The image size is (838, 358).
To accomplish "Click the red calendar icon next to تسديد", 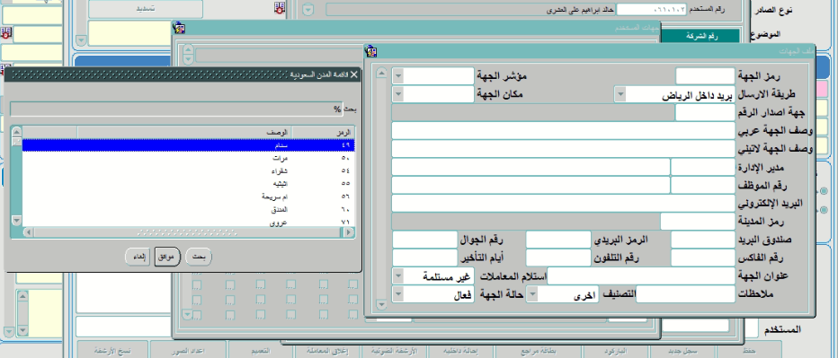I will click(280, 8).
